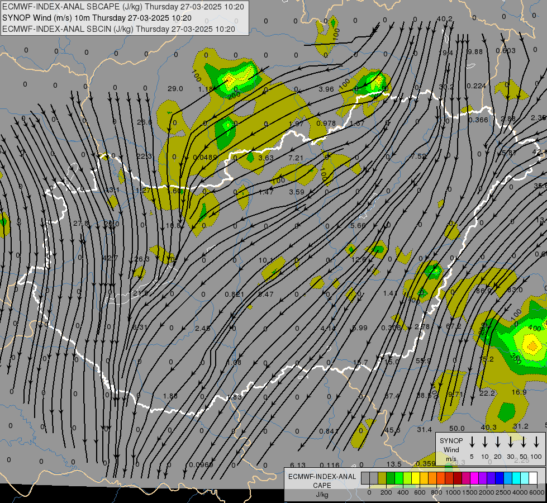547x503 pixels.
Task: Click the 0.841 value on the map
Action: tap(329, 431)
